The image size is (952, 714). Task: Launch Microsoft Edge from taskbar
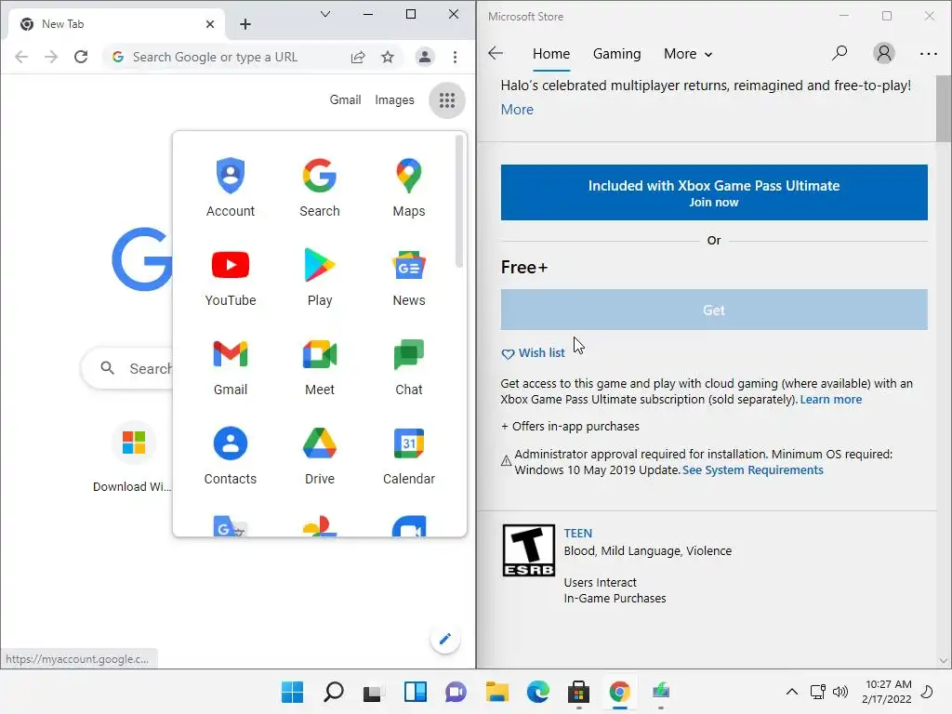(537, 692)
